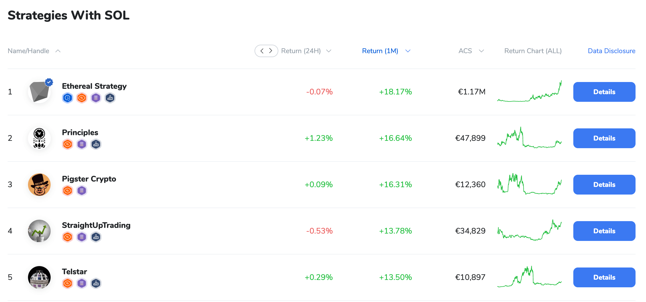Click the orange eye badge under Principles
Image resolution: width=646 pixels, height=302 pixels.
pyautogui.click(x=68, y=144)
